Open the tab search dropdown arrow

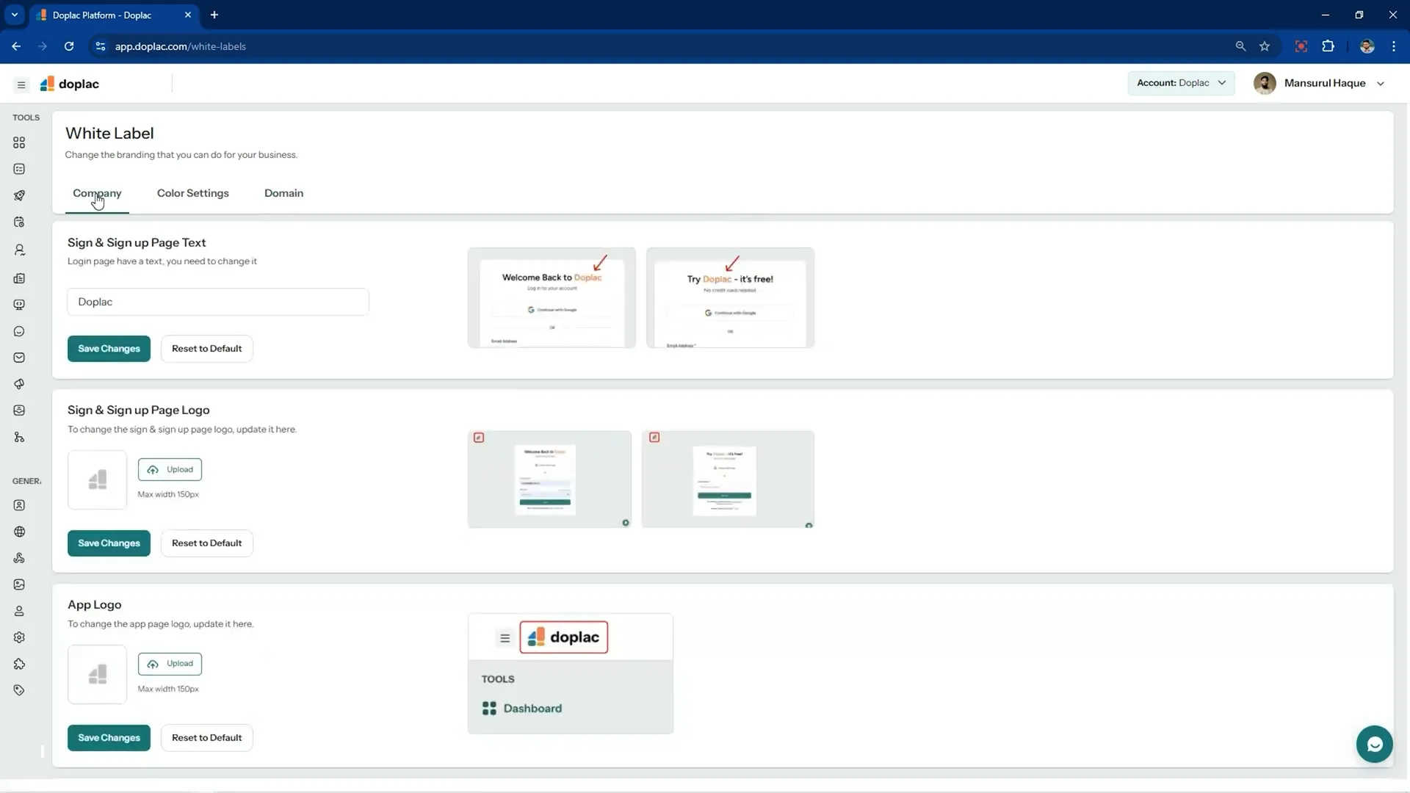point(14,15)
